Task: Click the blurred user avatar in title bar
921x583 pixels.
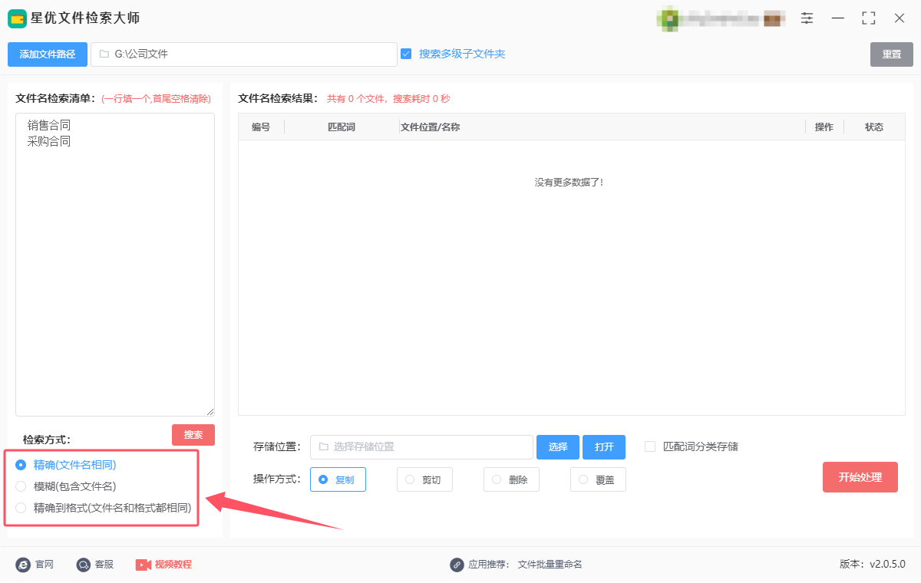Action: point(668,19)
